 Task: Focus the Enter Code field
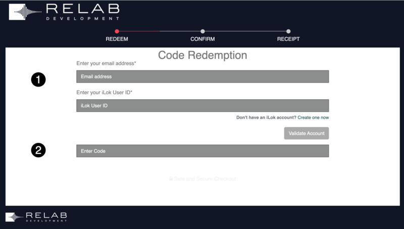203,151
